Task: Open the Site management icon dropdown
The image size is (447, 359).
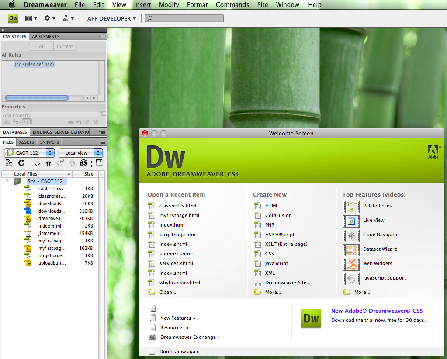Action: point(69,18)
